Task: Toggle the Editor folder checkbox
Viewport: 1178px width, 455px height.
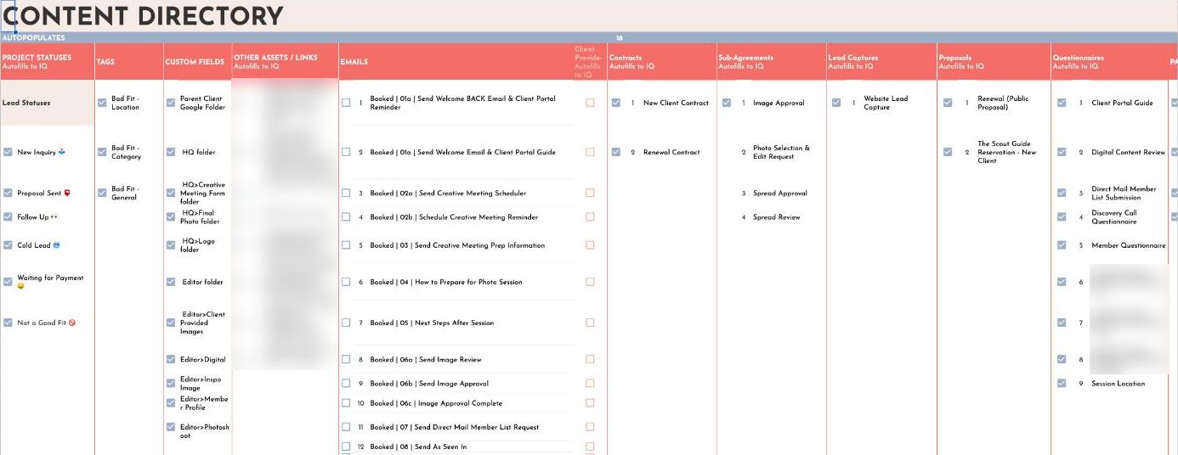Action: click(x=171, y=282)
